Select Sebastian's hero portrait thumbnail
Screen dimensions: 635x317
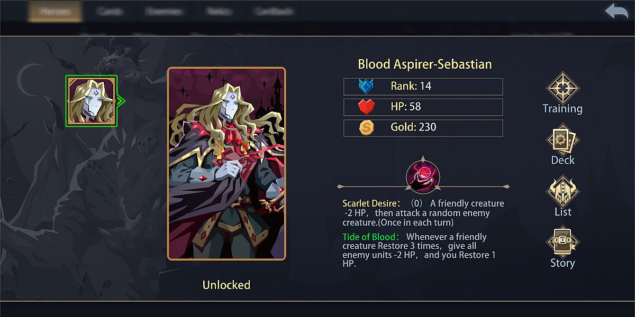[x=91, y=101]
